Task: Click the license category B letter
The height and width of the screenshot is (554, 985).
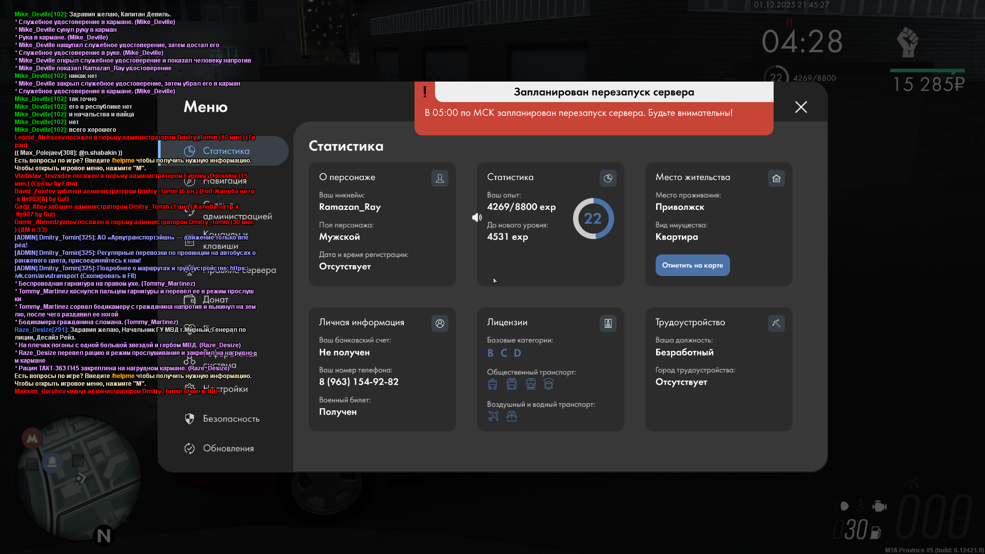Action: tap(490, 353)
